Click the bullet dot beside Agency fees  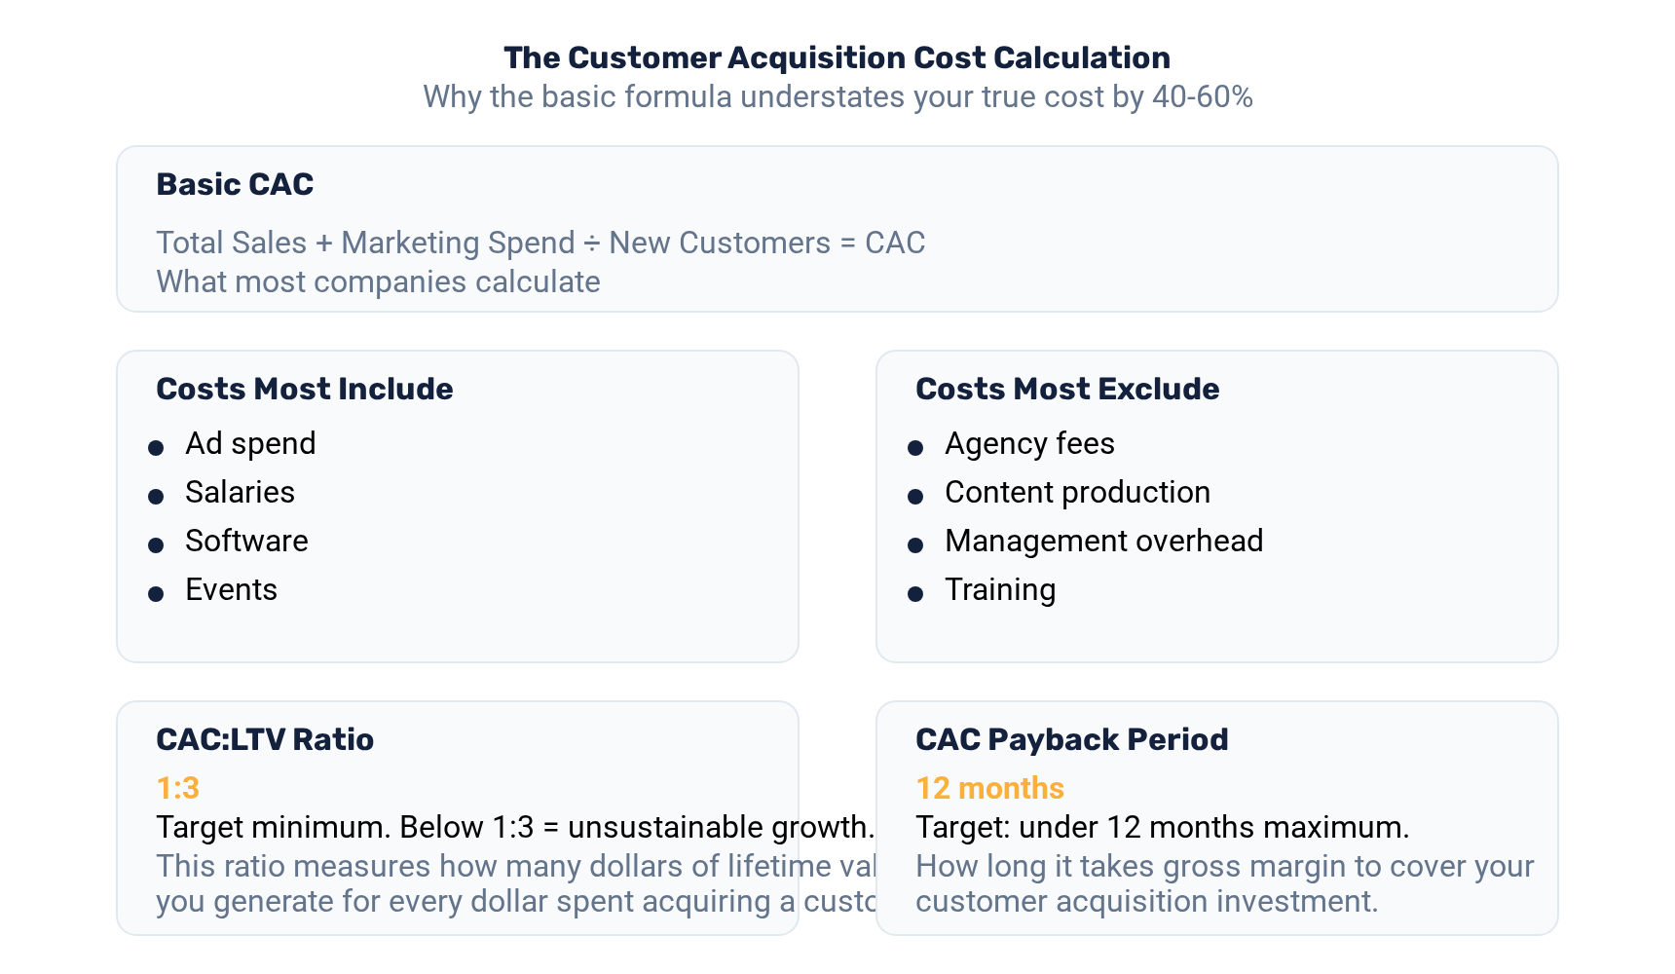pyautogui.click(x=915, y=448)
